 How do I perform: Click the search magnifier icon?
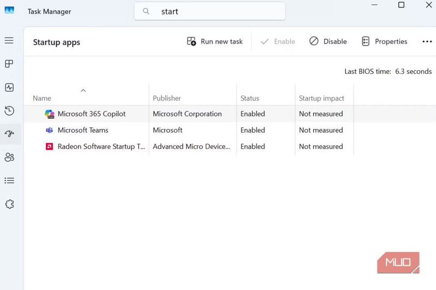[146, 11]
